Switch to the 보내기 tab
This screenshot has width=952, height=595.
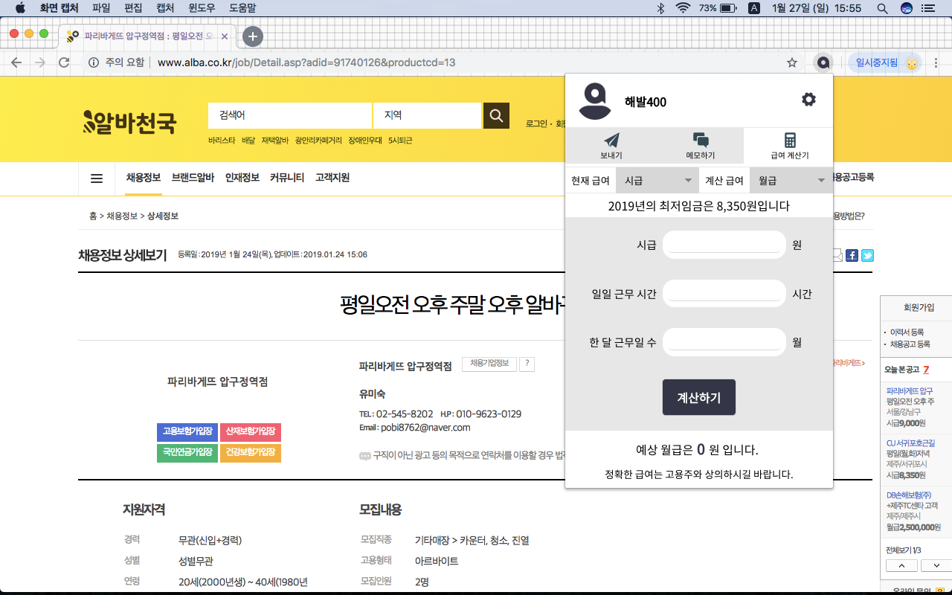(611, 146)
